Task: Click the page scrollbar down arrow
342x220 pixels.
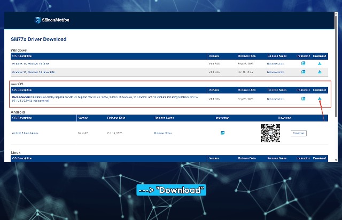Action: pos(336,160)
